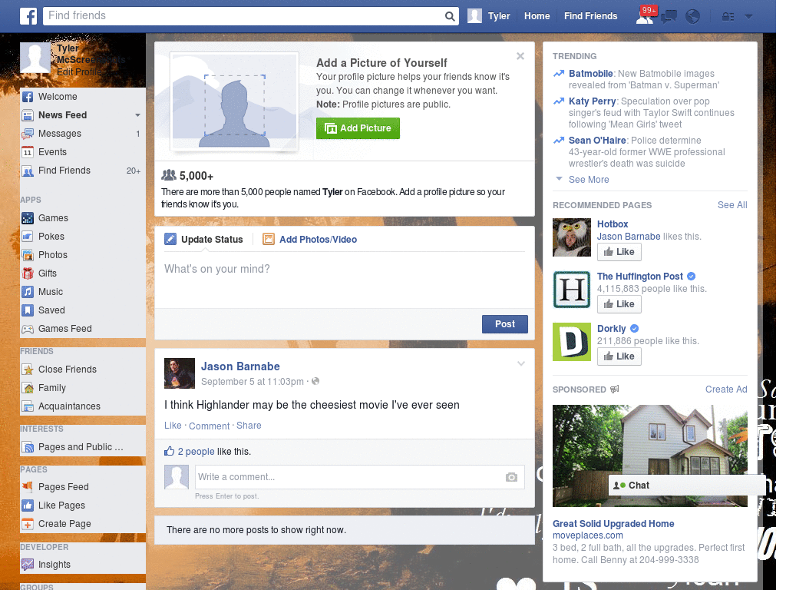Open the Chat bar
Screen dimensions: 786x590
coord(685,486)
